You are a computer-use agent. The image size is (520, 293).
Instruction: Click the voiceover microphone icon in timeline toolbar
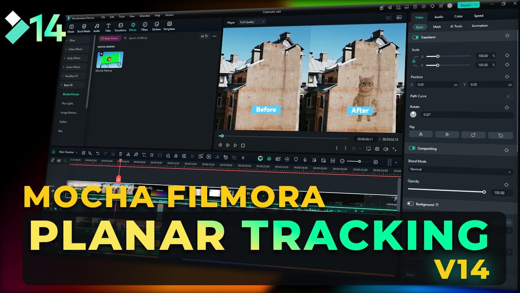click(x=305, y=159)
